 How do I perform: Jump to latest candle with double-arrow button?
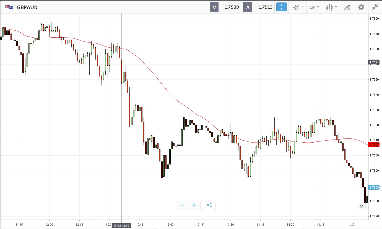[361, 206]
